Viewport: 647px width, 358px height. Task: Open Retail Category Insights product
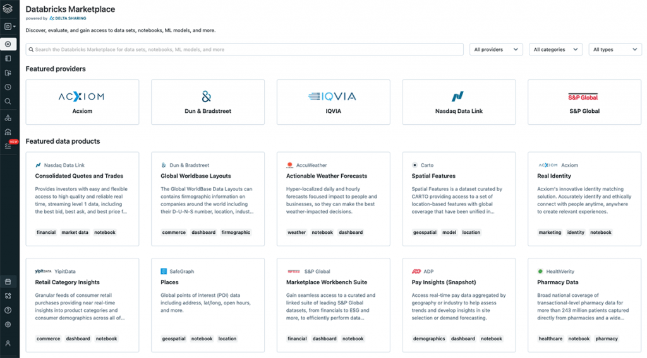point(82,305)
